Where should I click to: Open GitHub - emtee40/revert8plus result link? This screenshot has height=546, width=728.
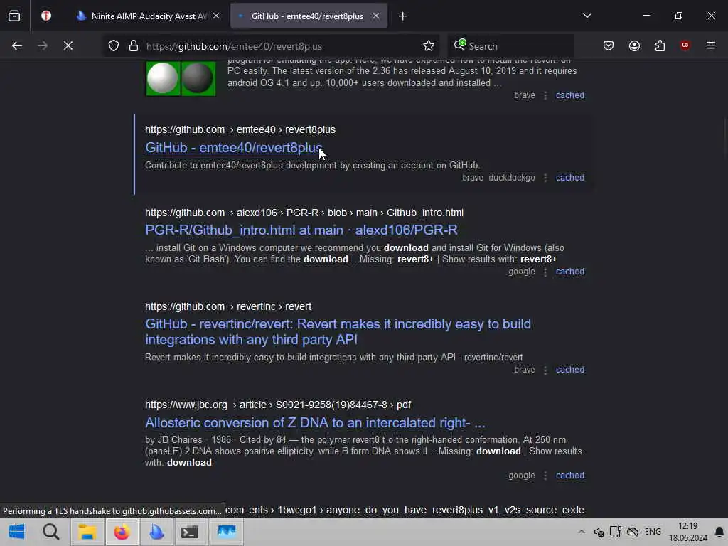(x=233, y=148)
